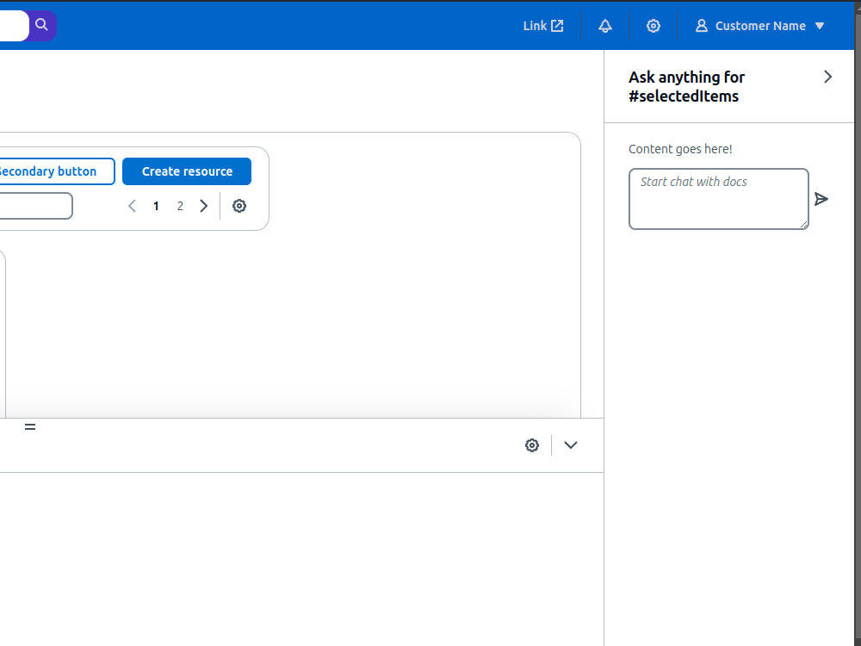Click the table filter input field
Viewport: 861px width, 646px height.
coord(35,206)
